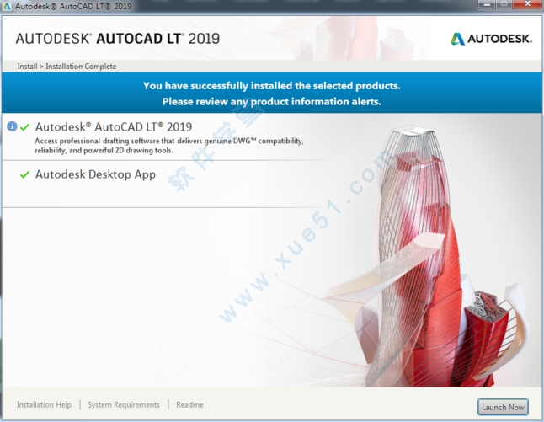Click the blue information icon beside AutoCAD LT 2019
This screenshot has width=544, height=422.
[12, 126]
